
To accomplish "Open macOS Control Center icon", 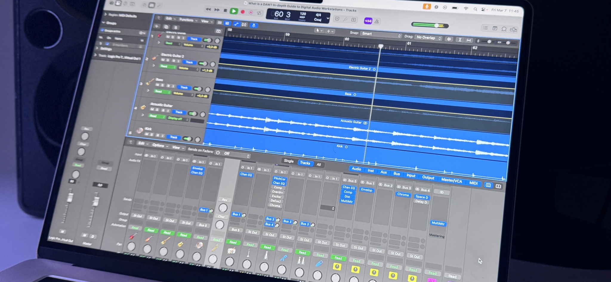I will click(x=483, y=10).
